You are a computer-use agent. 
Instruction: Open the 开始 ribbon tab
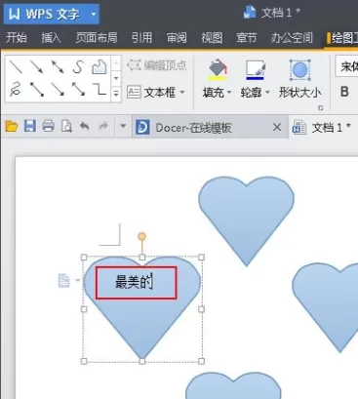click(17, 38)
